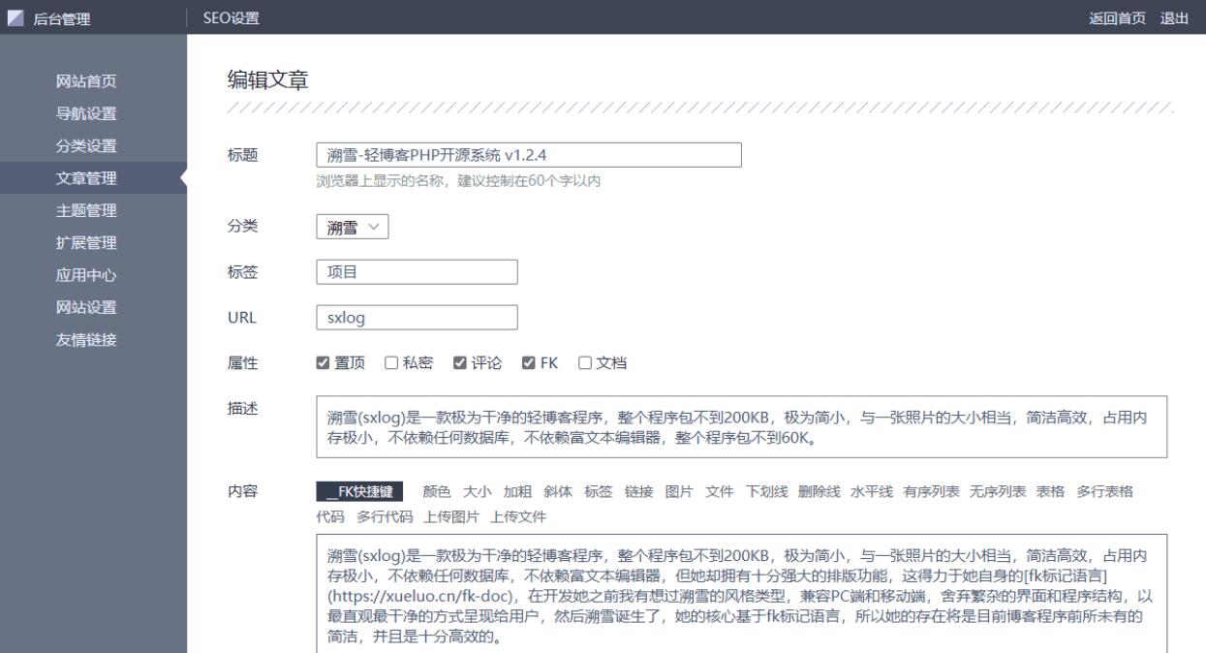Open 主题管理 in sidebar

[x=86, y=210]
